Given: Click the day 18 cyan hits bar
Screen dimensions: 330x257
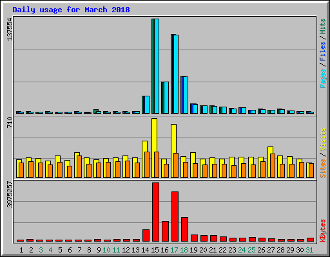Looking at the screenshot, I should click(186, 95).
